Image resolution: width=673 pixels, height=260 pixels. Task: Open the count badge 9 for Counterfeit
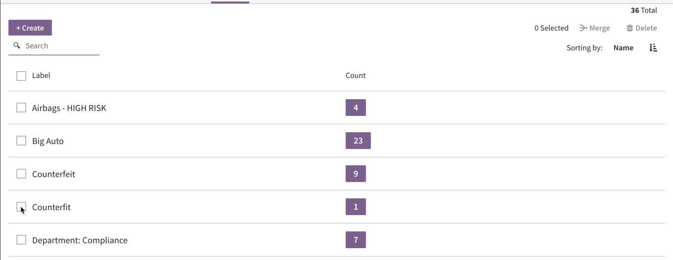click(x=356, y=174)
